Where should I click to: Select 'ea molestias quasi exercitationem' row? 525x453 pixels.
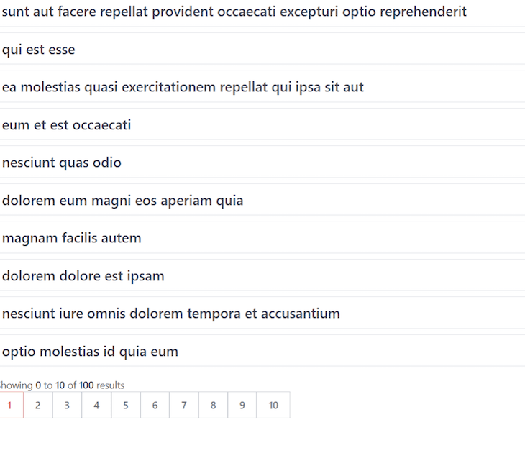(262, 87)
